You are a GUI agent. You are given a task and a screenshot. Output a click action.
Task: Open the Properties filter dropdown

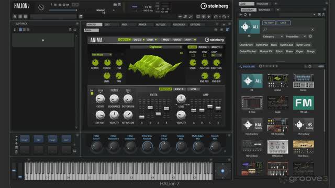[x=296, y=37]
